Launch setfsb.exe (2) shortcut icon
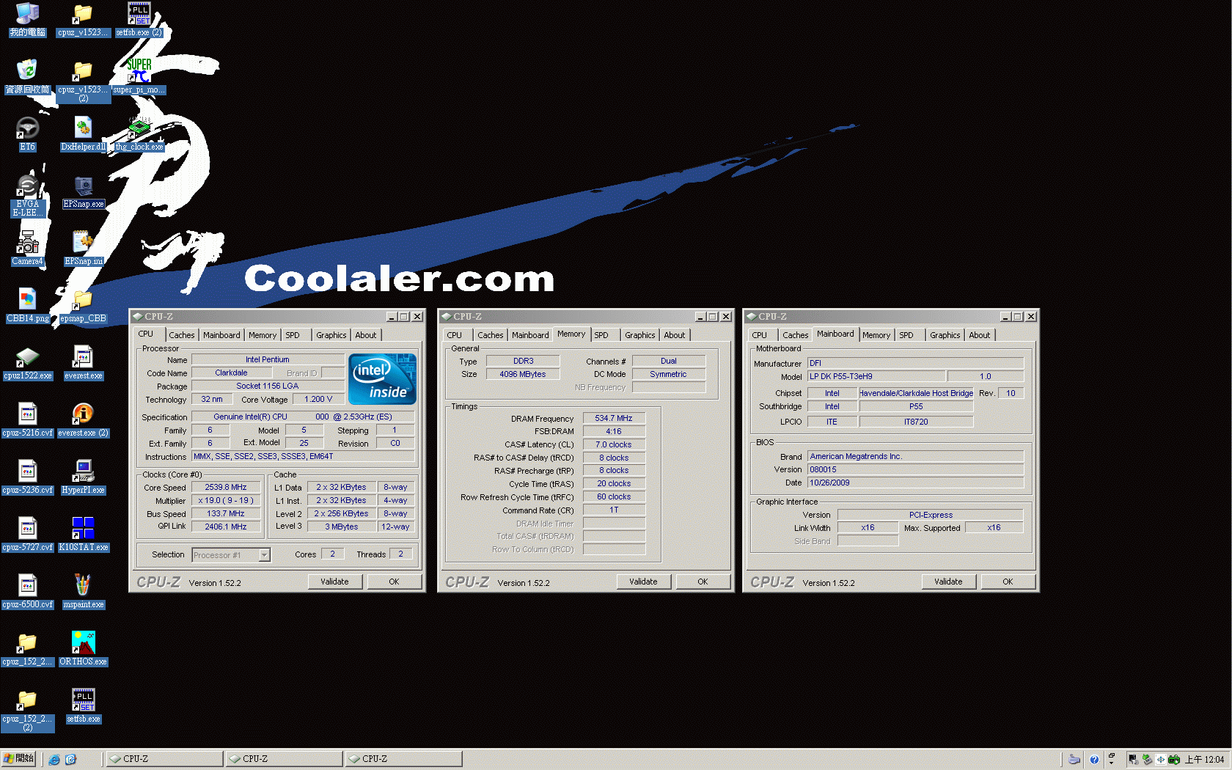This screenshot has width=1232, height=770. pos(139,20)
